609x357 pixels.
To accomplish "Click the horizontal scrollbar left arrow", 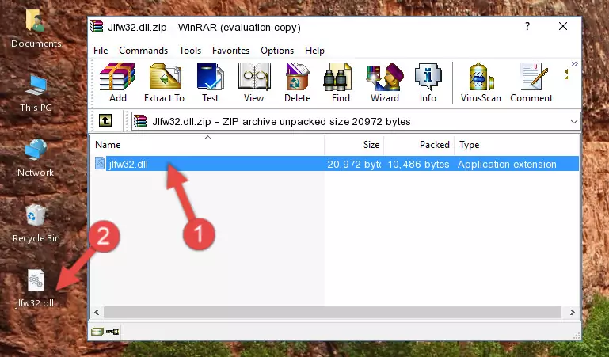I will pyautogui.click(x=97, y=312).
